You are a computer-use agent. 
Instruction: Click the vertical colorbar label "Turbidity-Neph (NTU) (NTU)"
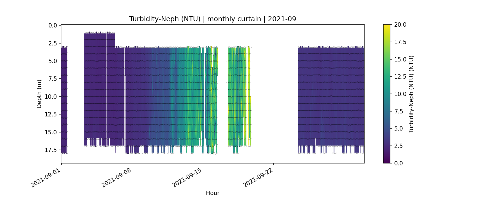(411, 94)
